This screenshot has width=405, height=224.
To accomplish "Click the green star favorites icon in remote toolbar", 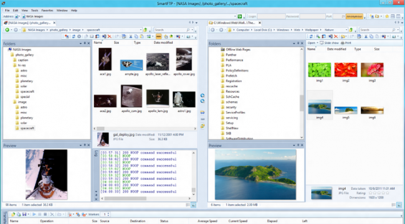I will pyautogui.click(x=171, y=37).
